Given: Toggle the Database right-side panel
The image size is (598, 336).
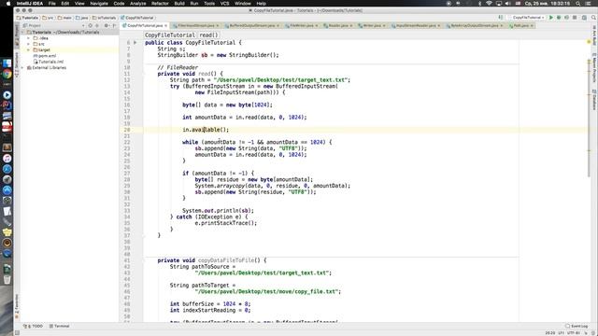Looking at the screenshot, I should 594,100.
